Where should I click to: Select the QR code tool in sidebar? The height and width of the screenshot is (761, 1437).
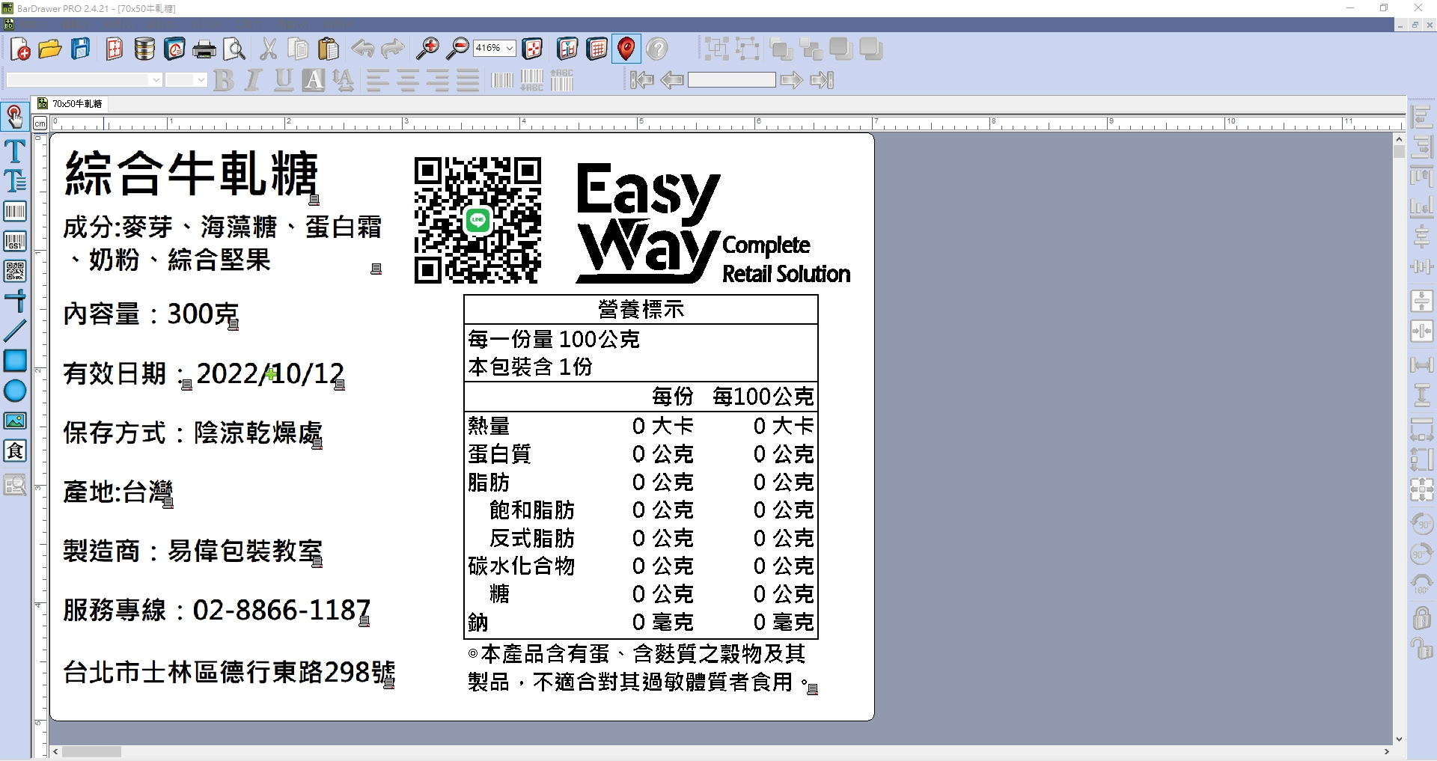coord(15,271)
